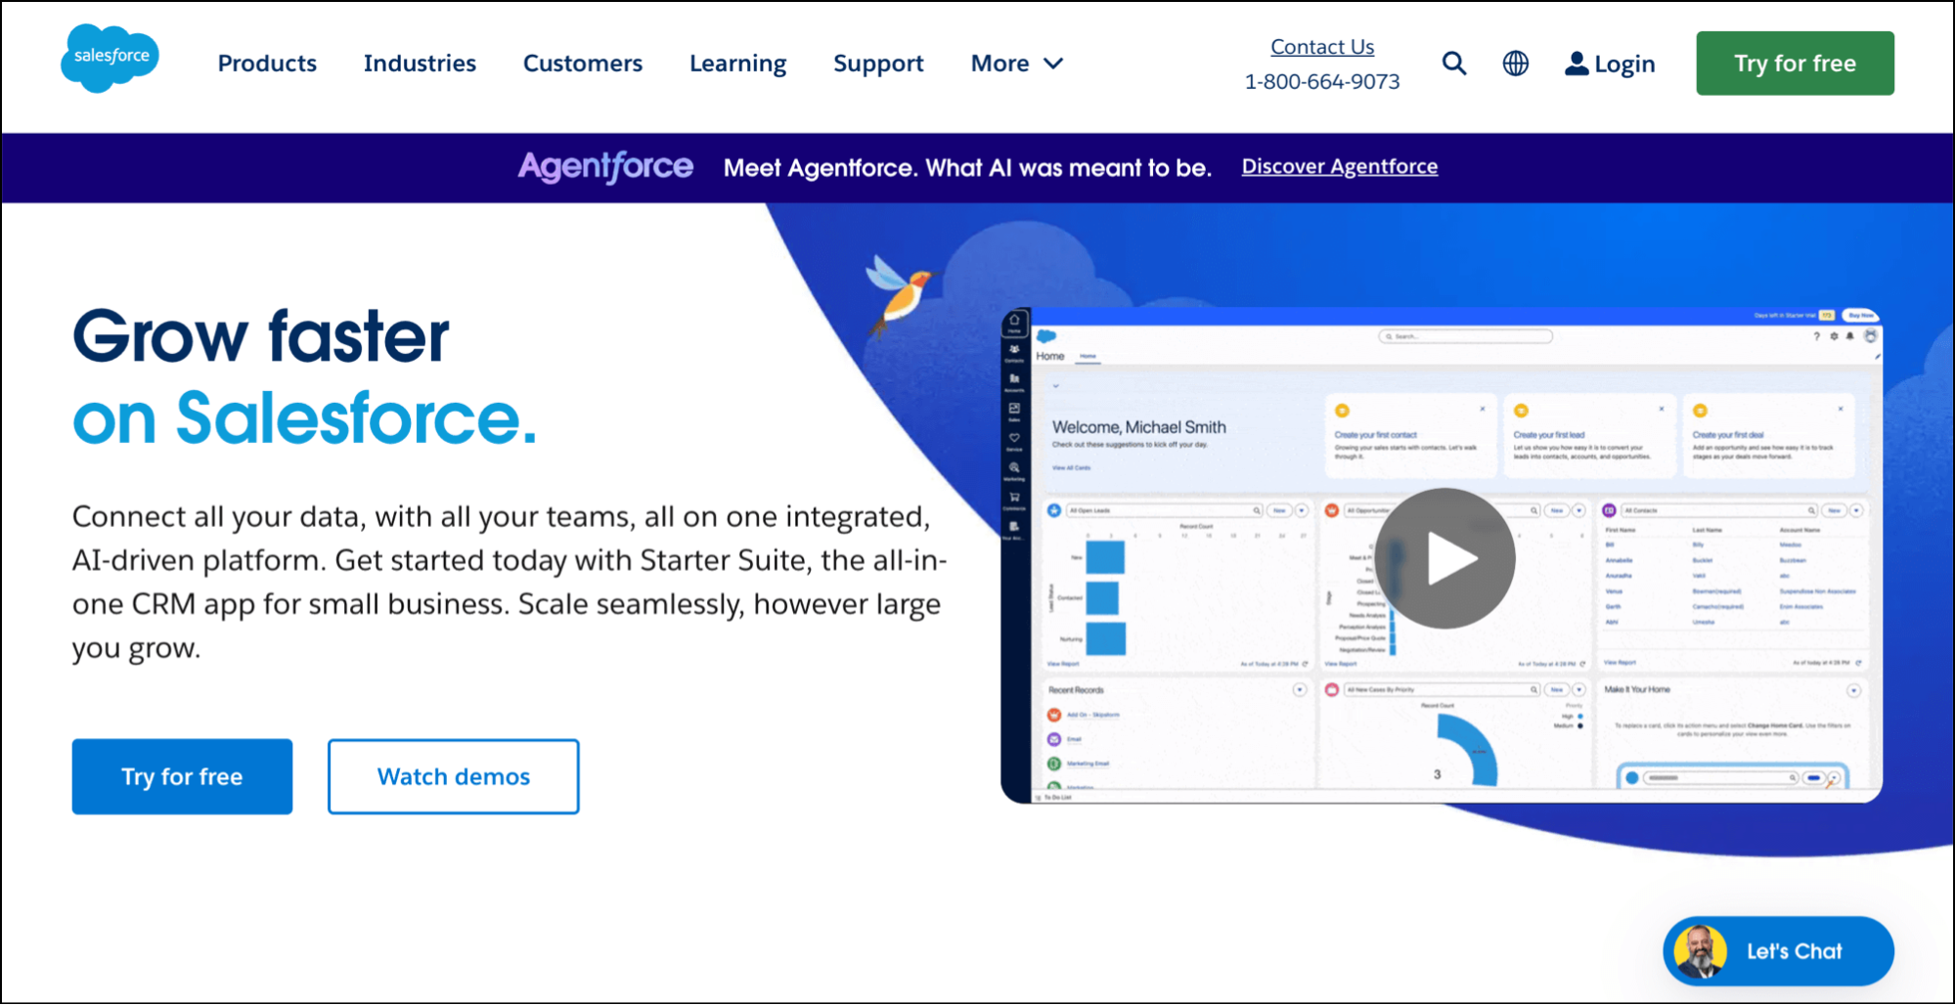
Task: Click 'Buy Now' in the demo dashboard
Action: coord(1860,315)
